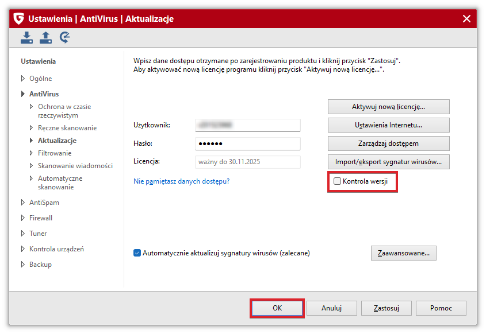Click the Hasło: label
Viewport: 486px width, 334px height.
point(143,143)
